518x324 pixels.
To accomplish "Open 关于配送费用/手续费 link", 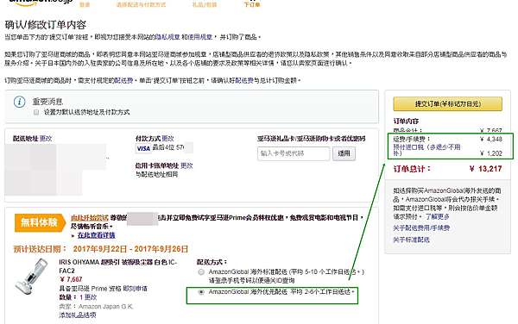I will click(x=421, y=227).
